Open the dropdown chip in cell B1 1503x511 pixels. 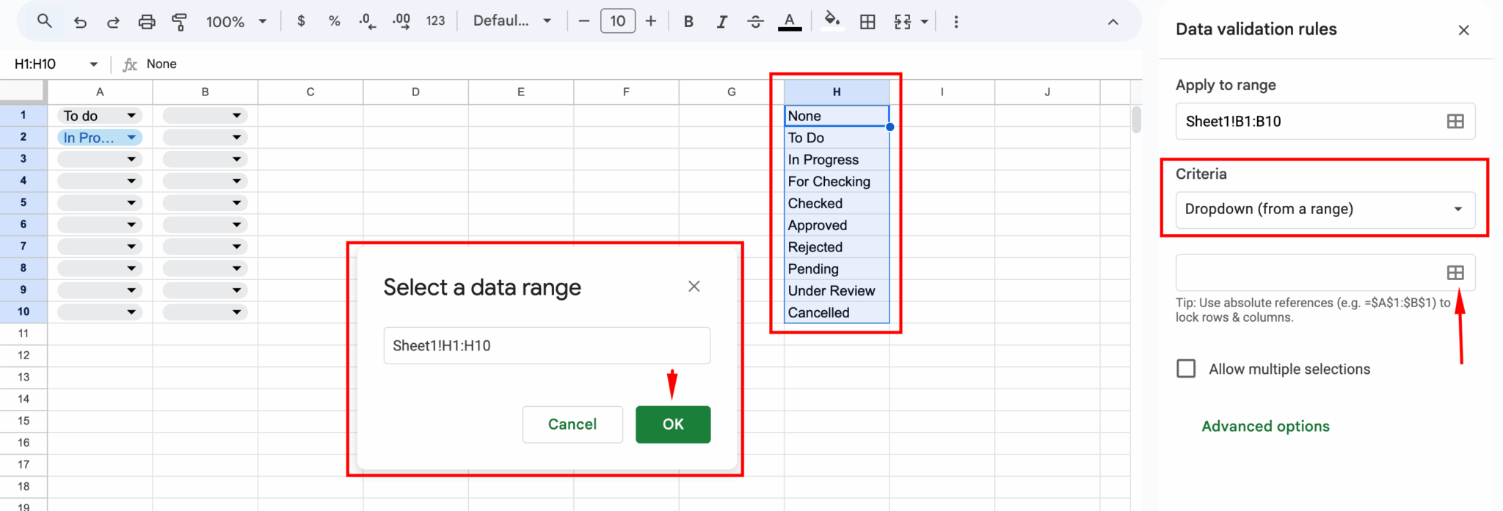click(205, 116)
